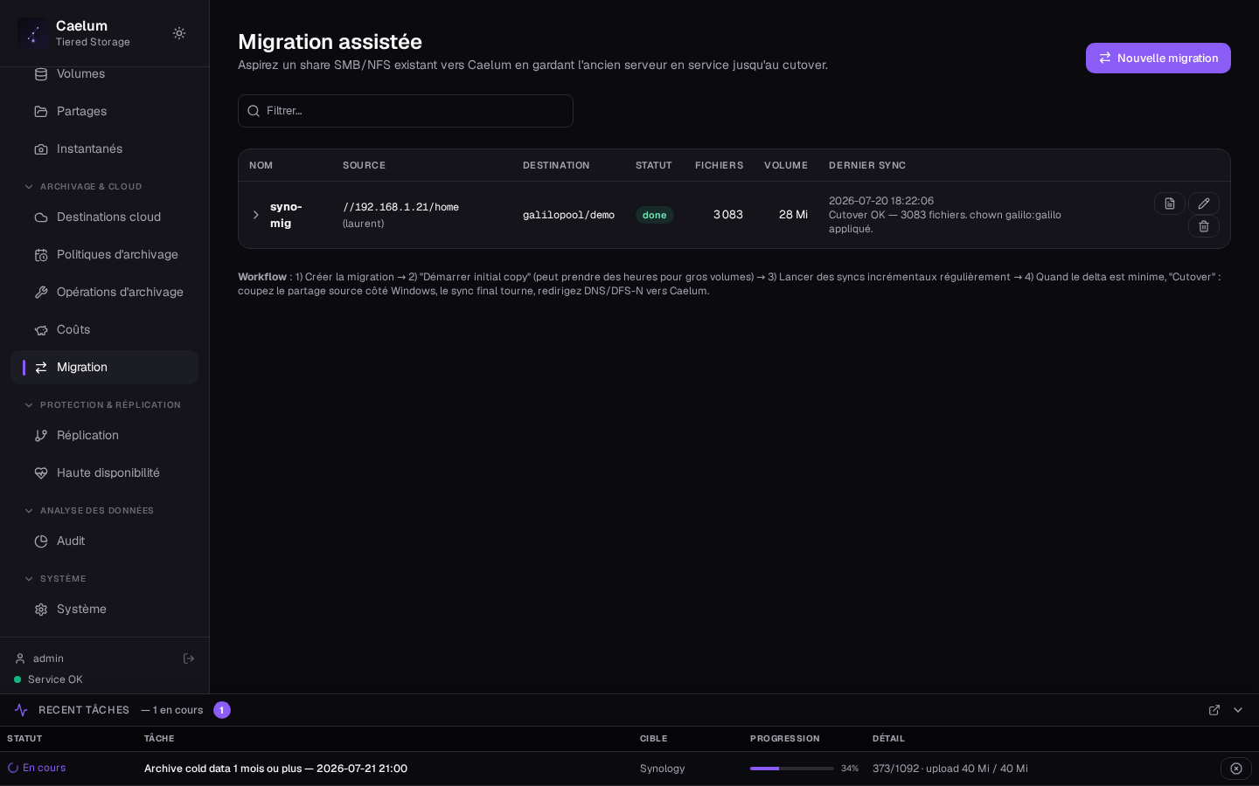Click the running tasks count badge
Image resolution: width=1259 pixels, height=786 pixels.
[222, 710]
